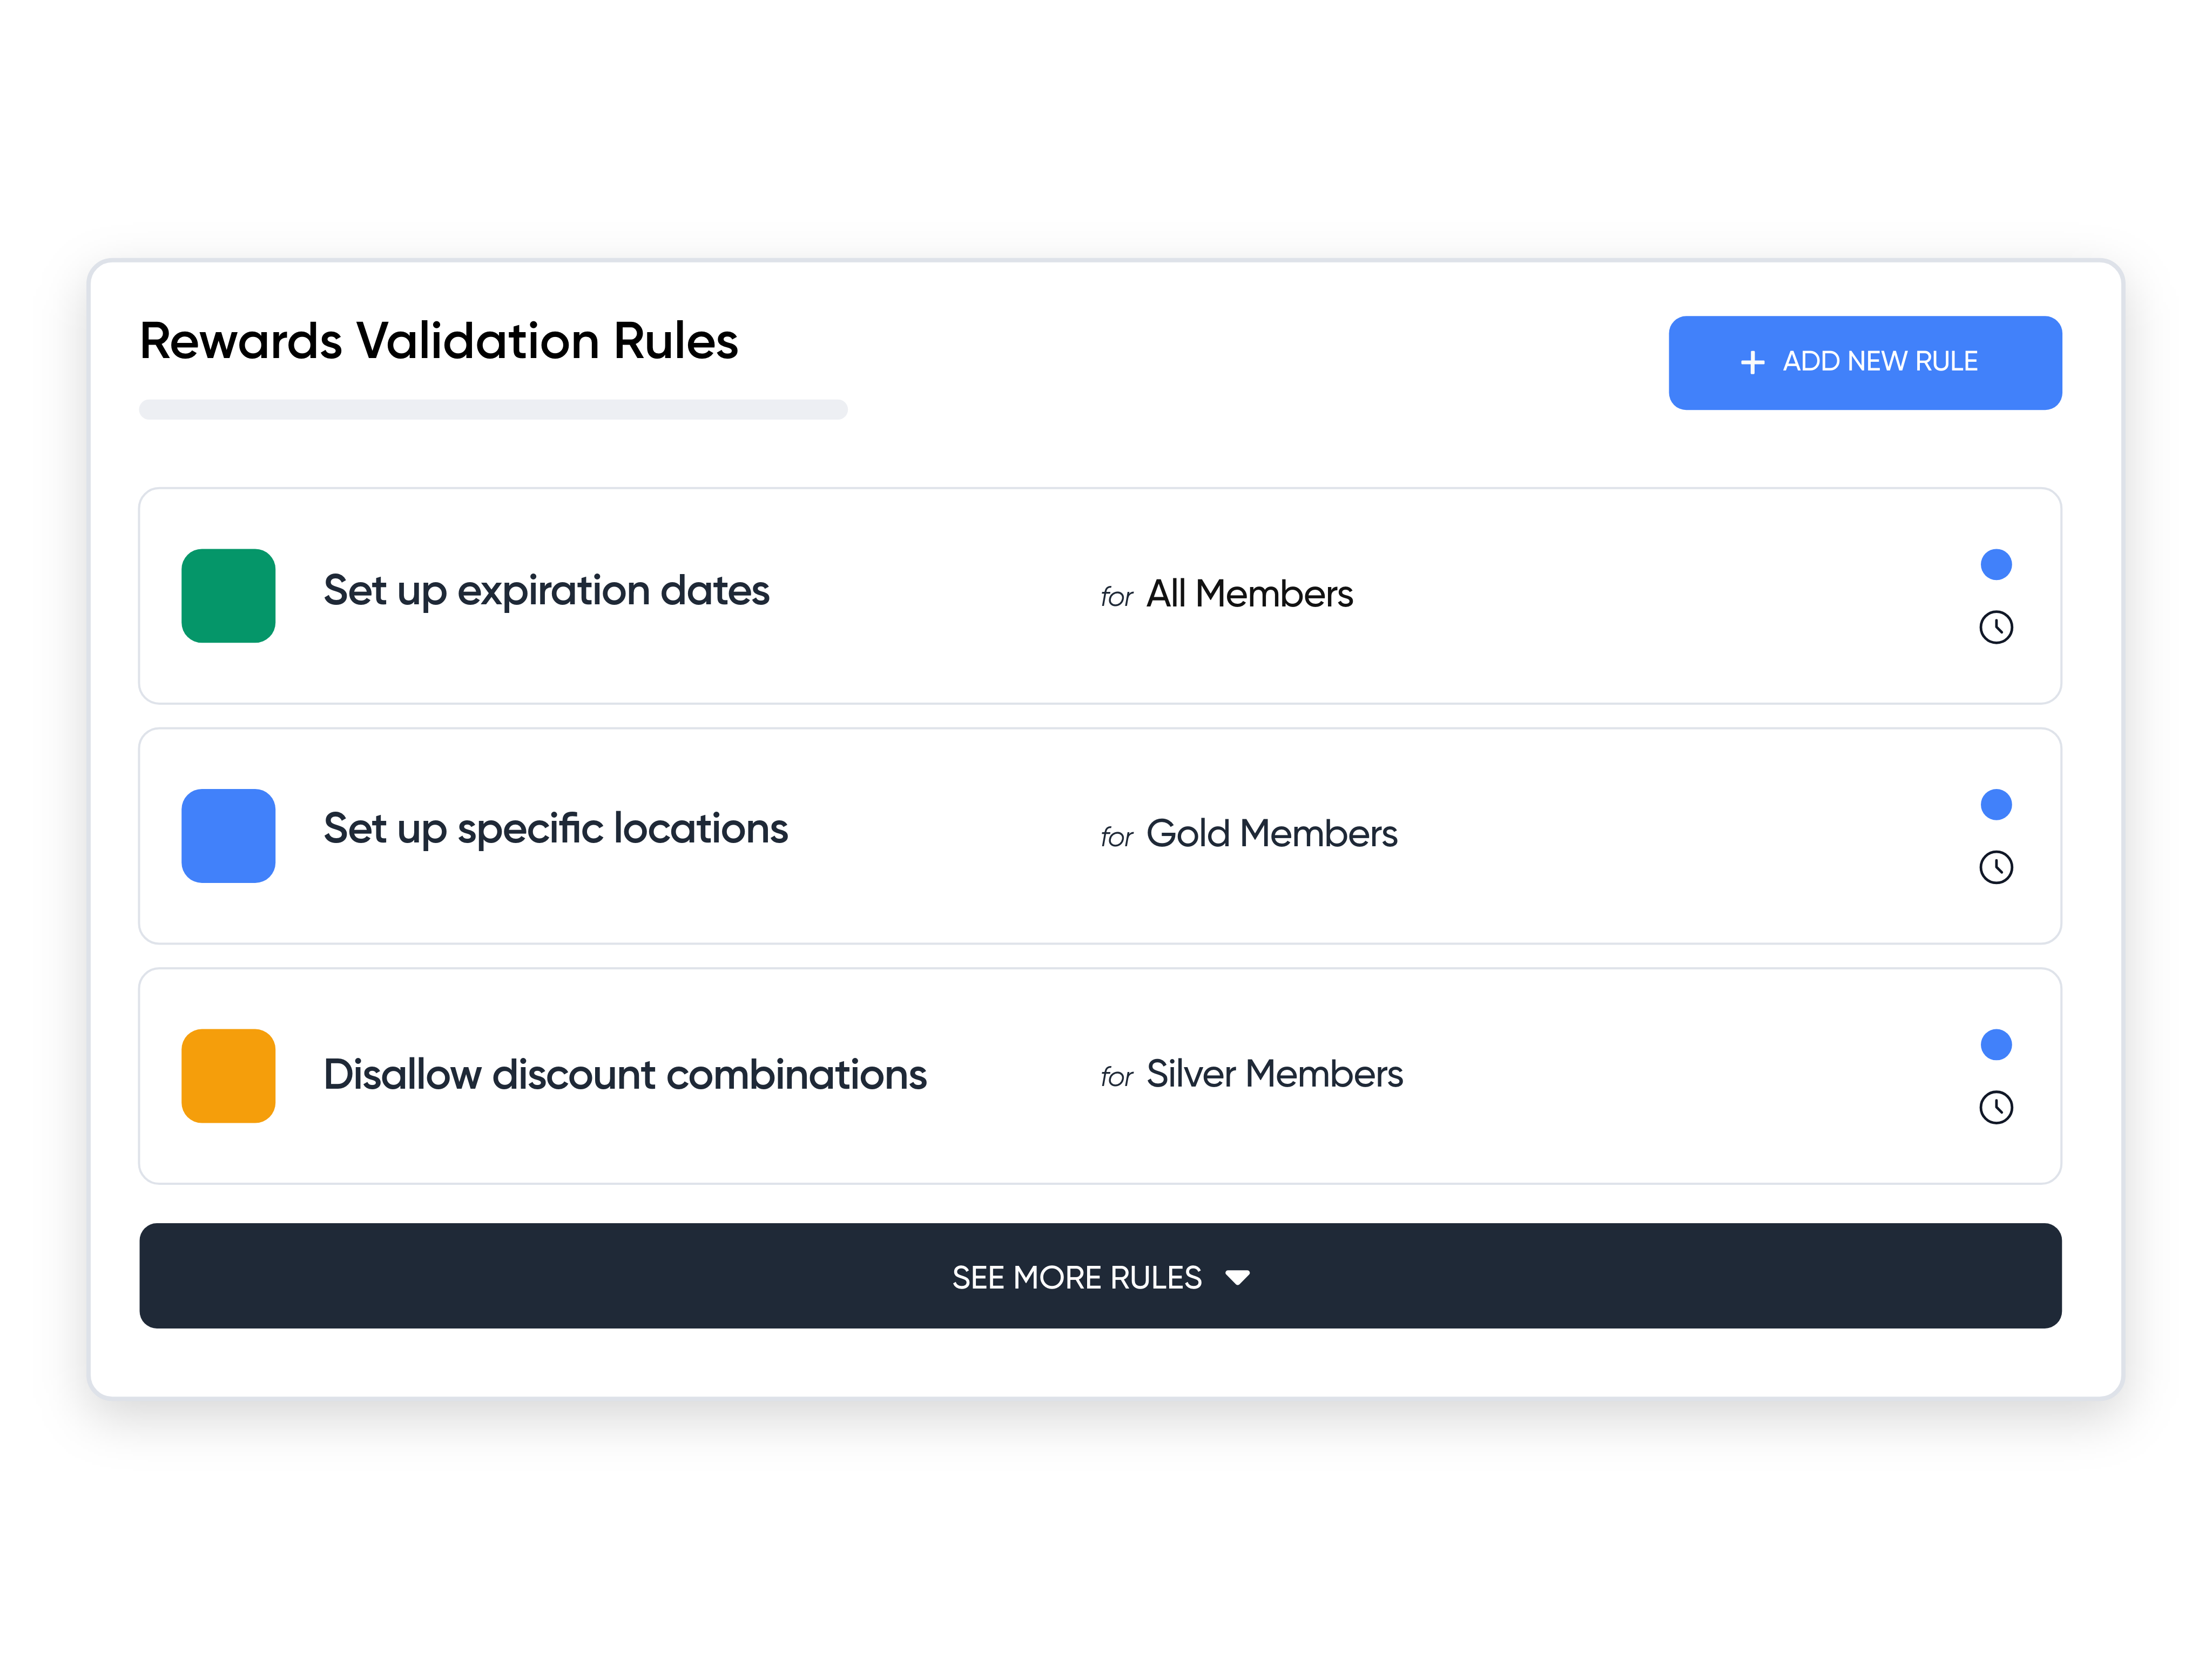
Task: Toggle the blue status dot on expiration dates rule
Action: pos(1996,564)
